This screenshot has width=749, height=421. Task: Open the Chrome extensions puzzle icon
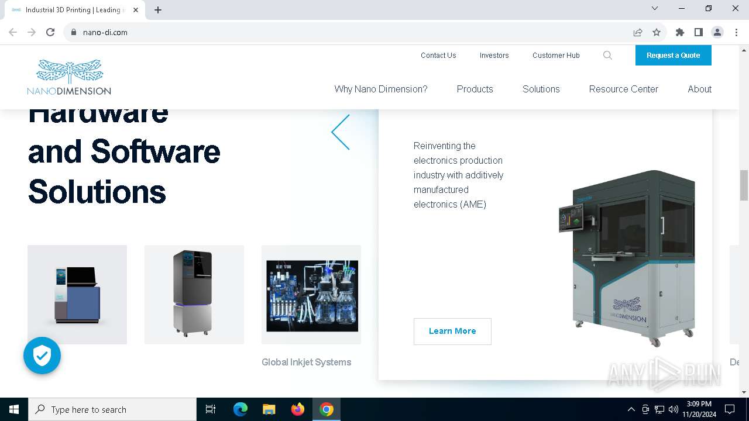click(x=680, y=32)
